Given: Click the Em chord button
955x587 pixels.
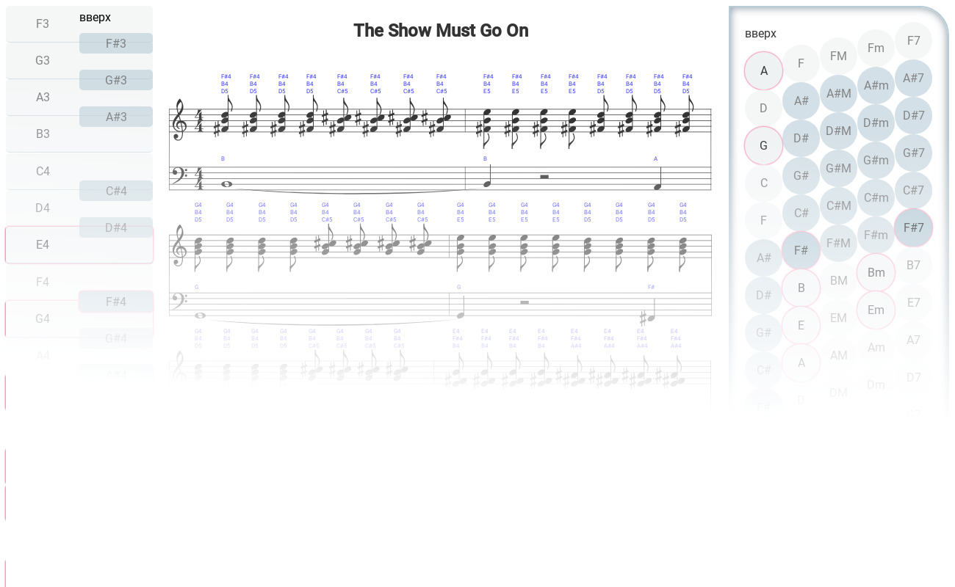Looking at the screenshot, I should point(876,310).
